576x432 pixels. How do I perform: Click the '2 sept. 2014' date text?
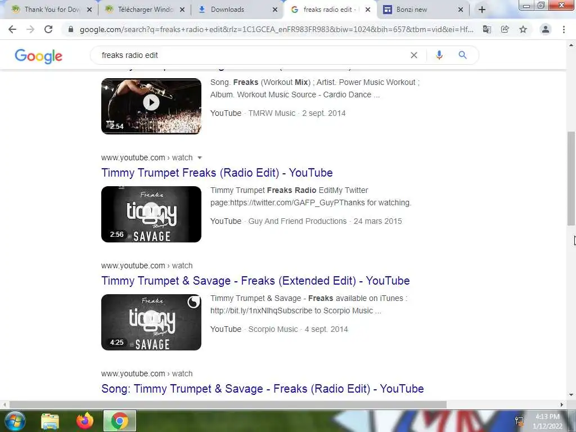click(323, 113)
